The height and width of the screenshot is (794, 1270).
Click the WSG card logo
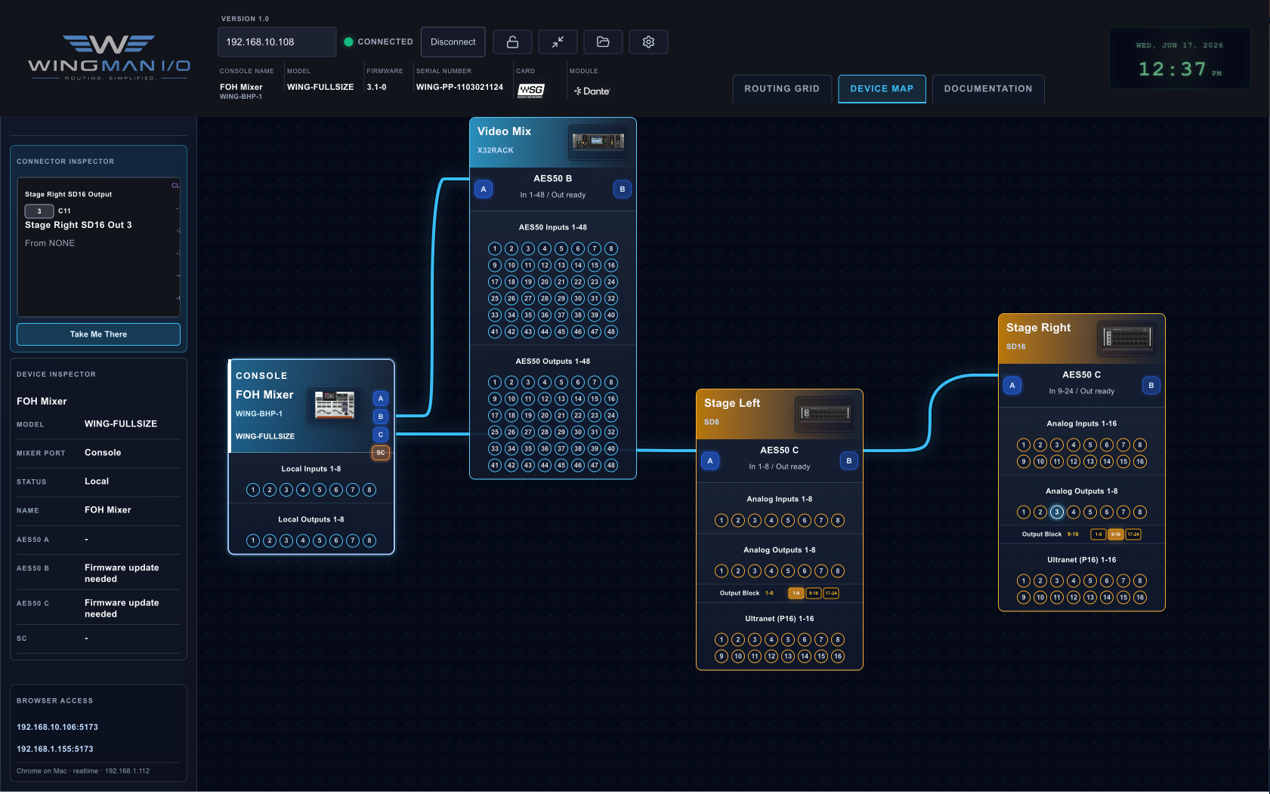click(x=530, y=91)
